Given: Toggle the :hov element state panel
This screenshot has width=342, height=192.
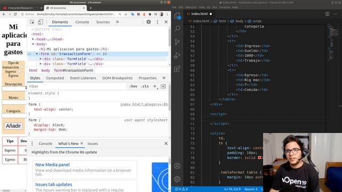Looking at the screenshot, I should coord(133,86).
